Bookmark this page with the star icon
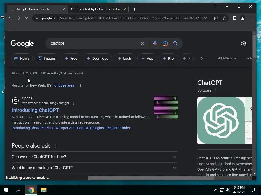The height and width of the screenshot is (195, 261). pyautogui.click(x=224, y=18)
